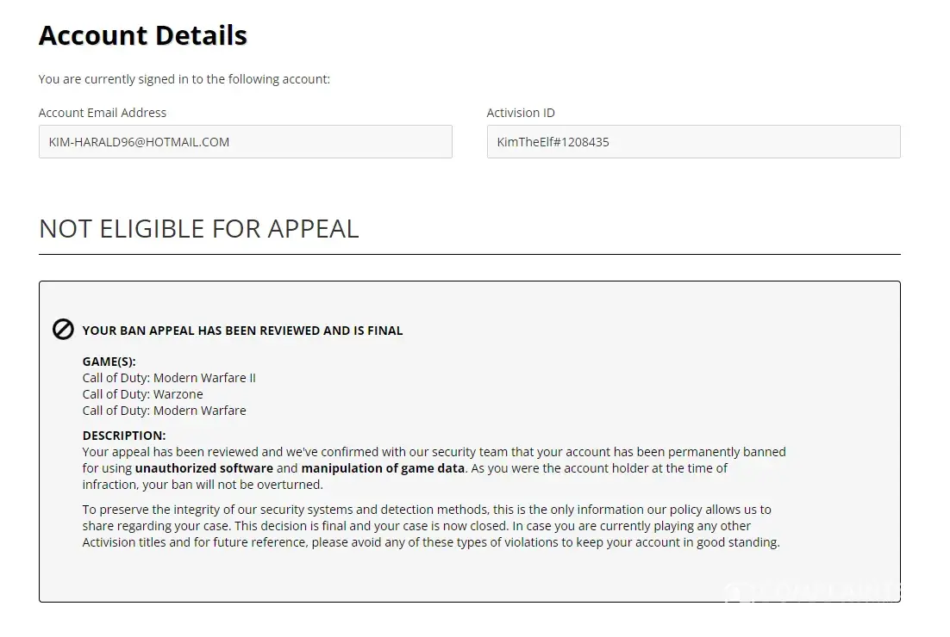Viewport: 950px width, 637px height.
Task: Click the bold 'unauthorized software' text
Action: [203, 468]
